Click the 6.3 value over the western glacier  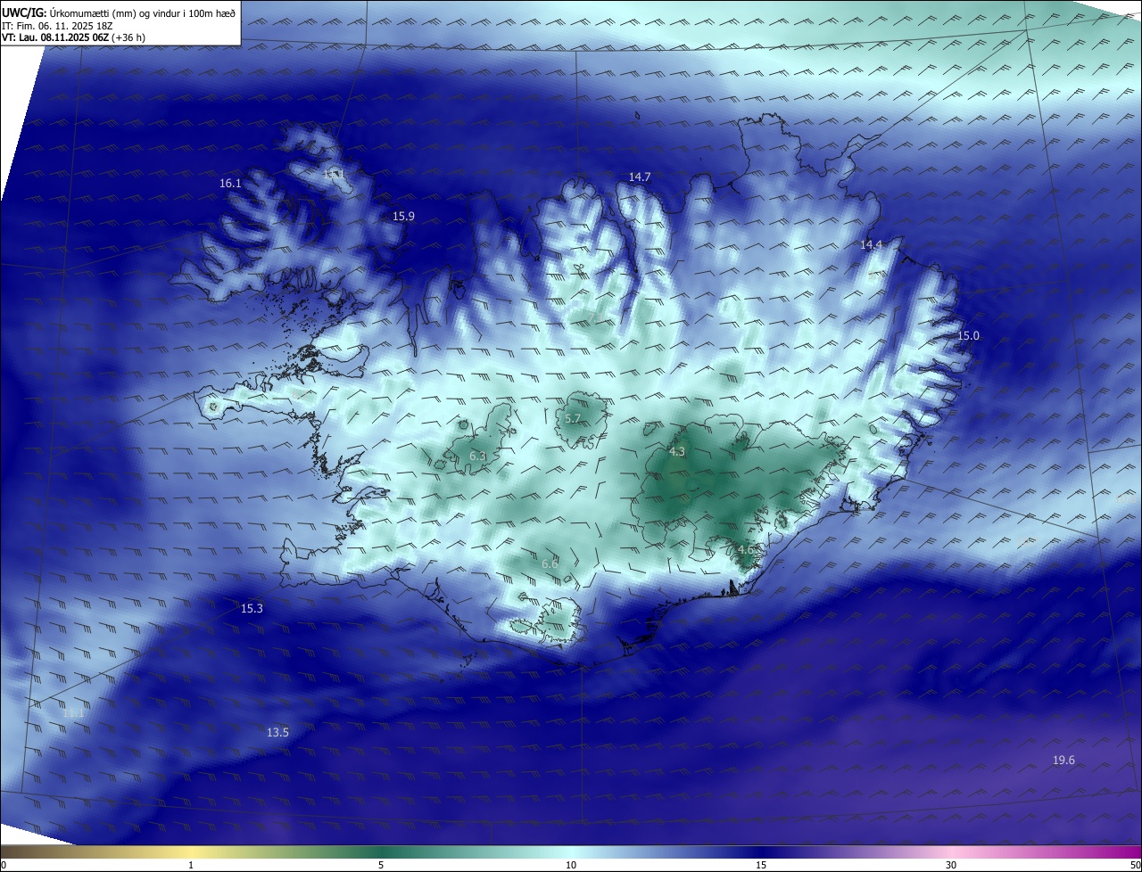point(477,456)
